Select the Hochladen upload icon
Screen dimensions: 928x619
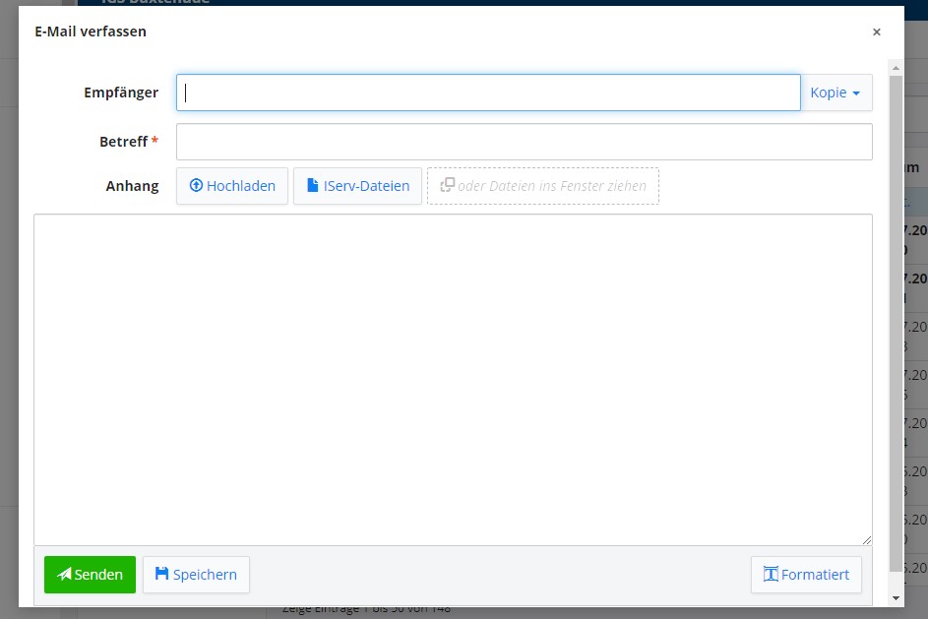[x=197, y=186]
